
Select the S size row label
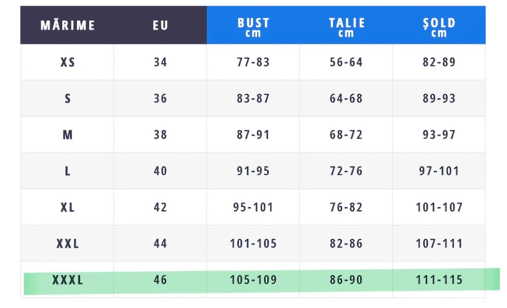click(67, 98)
